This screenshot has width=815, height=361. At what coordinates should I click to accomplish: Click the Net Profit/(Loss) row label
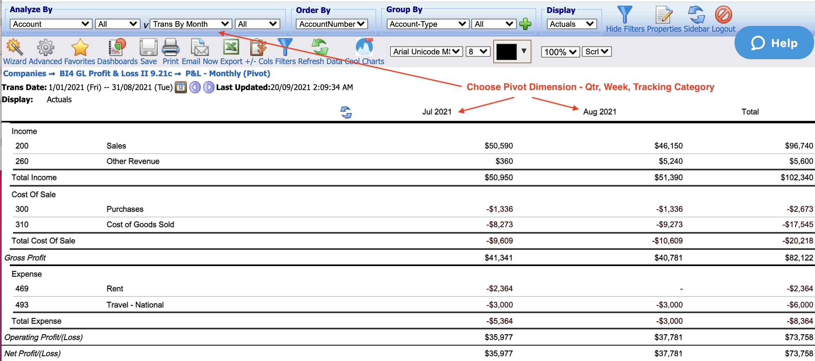click(x=33, y=354)
